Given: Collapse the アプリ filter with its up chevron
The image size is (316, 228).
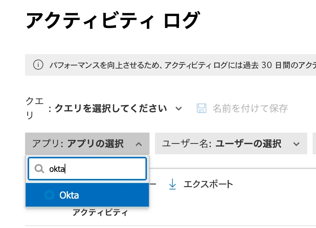Looking at the screenshot, I should tap(138, 144).
